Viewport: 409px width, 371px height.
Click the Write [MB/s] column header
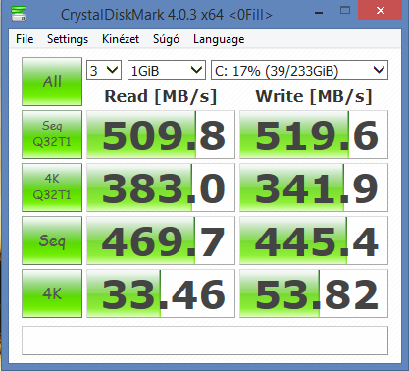click(x=314, y=97)
